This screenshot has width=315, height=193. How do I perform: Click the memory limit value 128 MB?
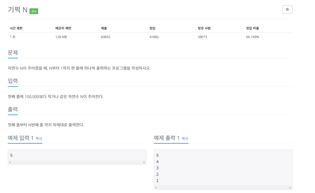click(61, 37)
